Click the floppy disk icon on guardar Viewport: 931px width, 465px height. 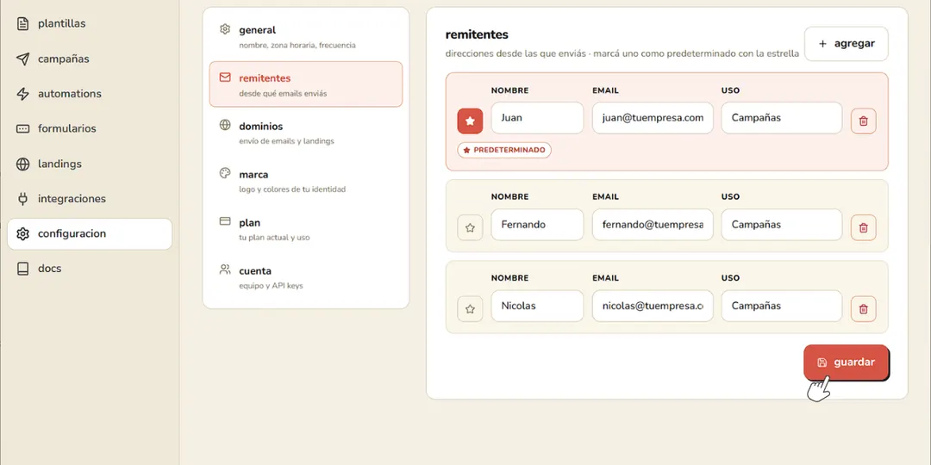tap(822, 363)
